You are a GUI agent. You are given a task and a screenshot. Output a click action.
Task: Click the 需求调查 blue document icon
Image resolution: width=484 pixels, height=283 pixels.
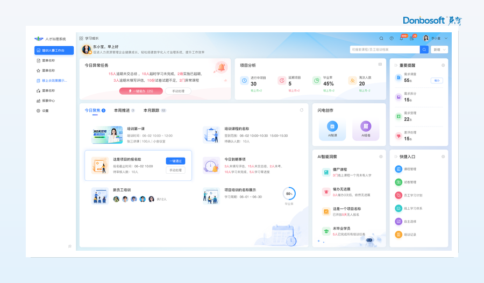[398, 77]
